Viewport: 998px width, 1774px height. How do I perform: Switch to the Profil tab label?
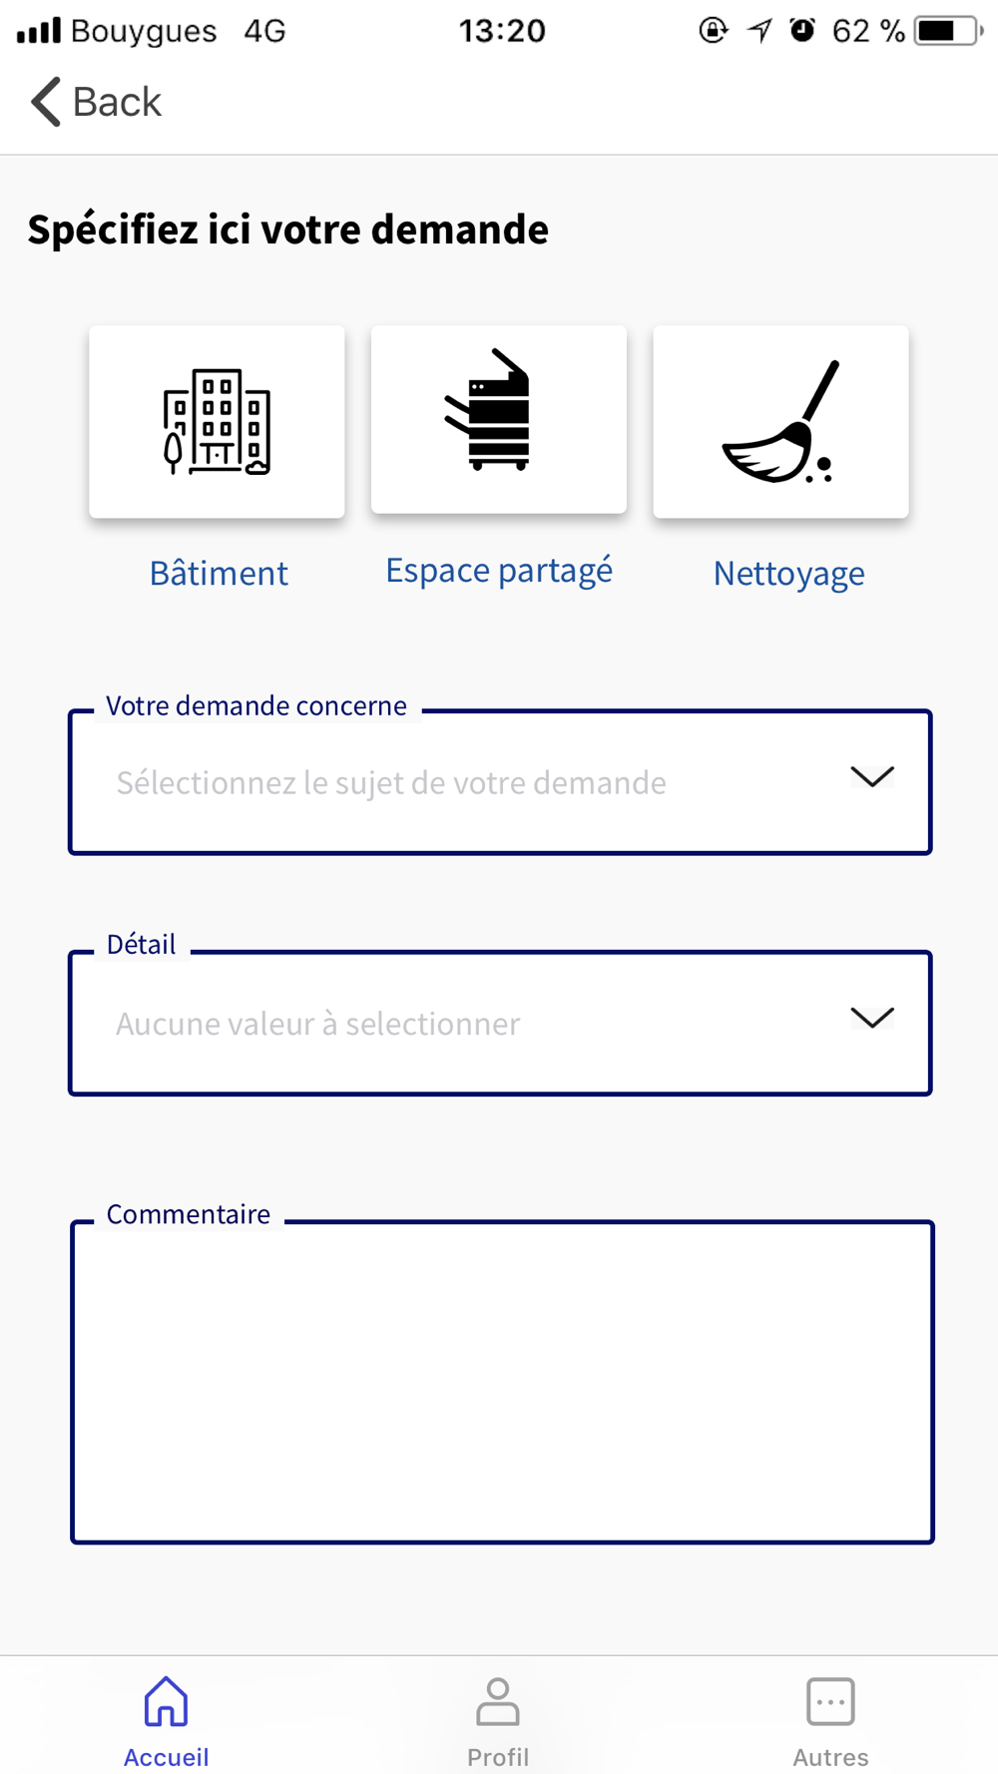[x=498, y=1756]
